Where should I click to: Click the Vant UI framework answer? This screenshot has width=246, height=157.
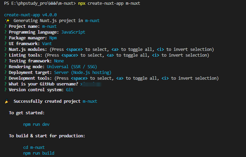click(48, 44)
